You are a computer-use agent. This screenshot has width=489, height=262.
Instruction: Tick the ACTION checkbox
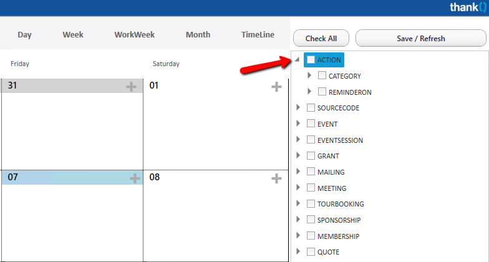click(x=311, y=60)
